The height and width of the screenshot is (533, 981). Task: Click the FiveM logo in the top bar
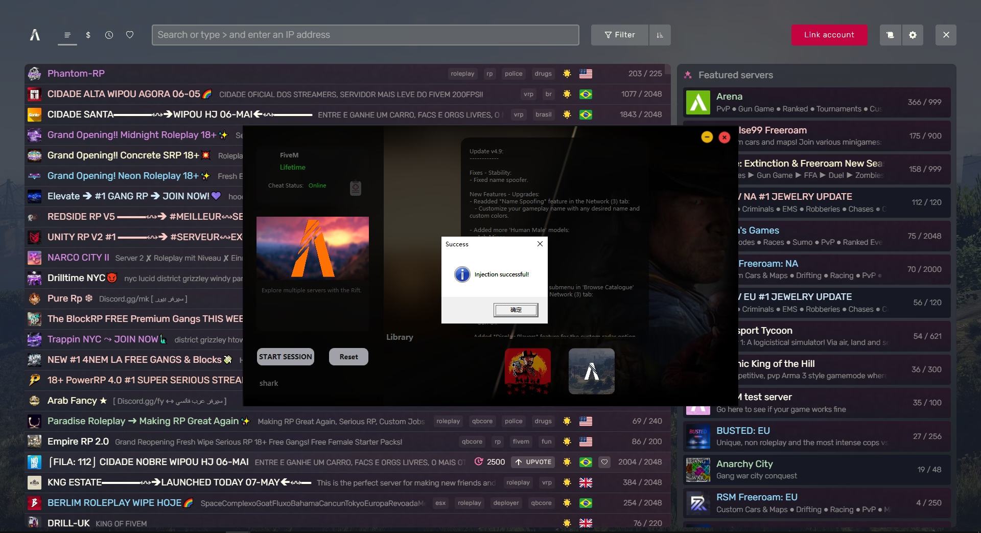coord(35,35)
